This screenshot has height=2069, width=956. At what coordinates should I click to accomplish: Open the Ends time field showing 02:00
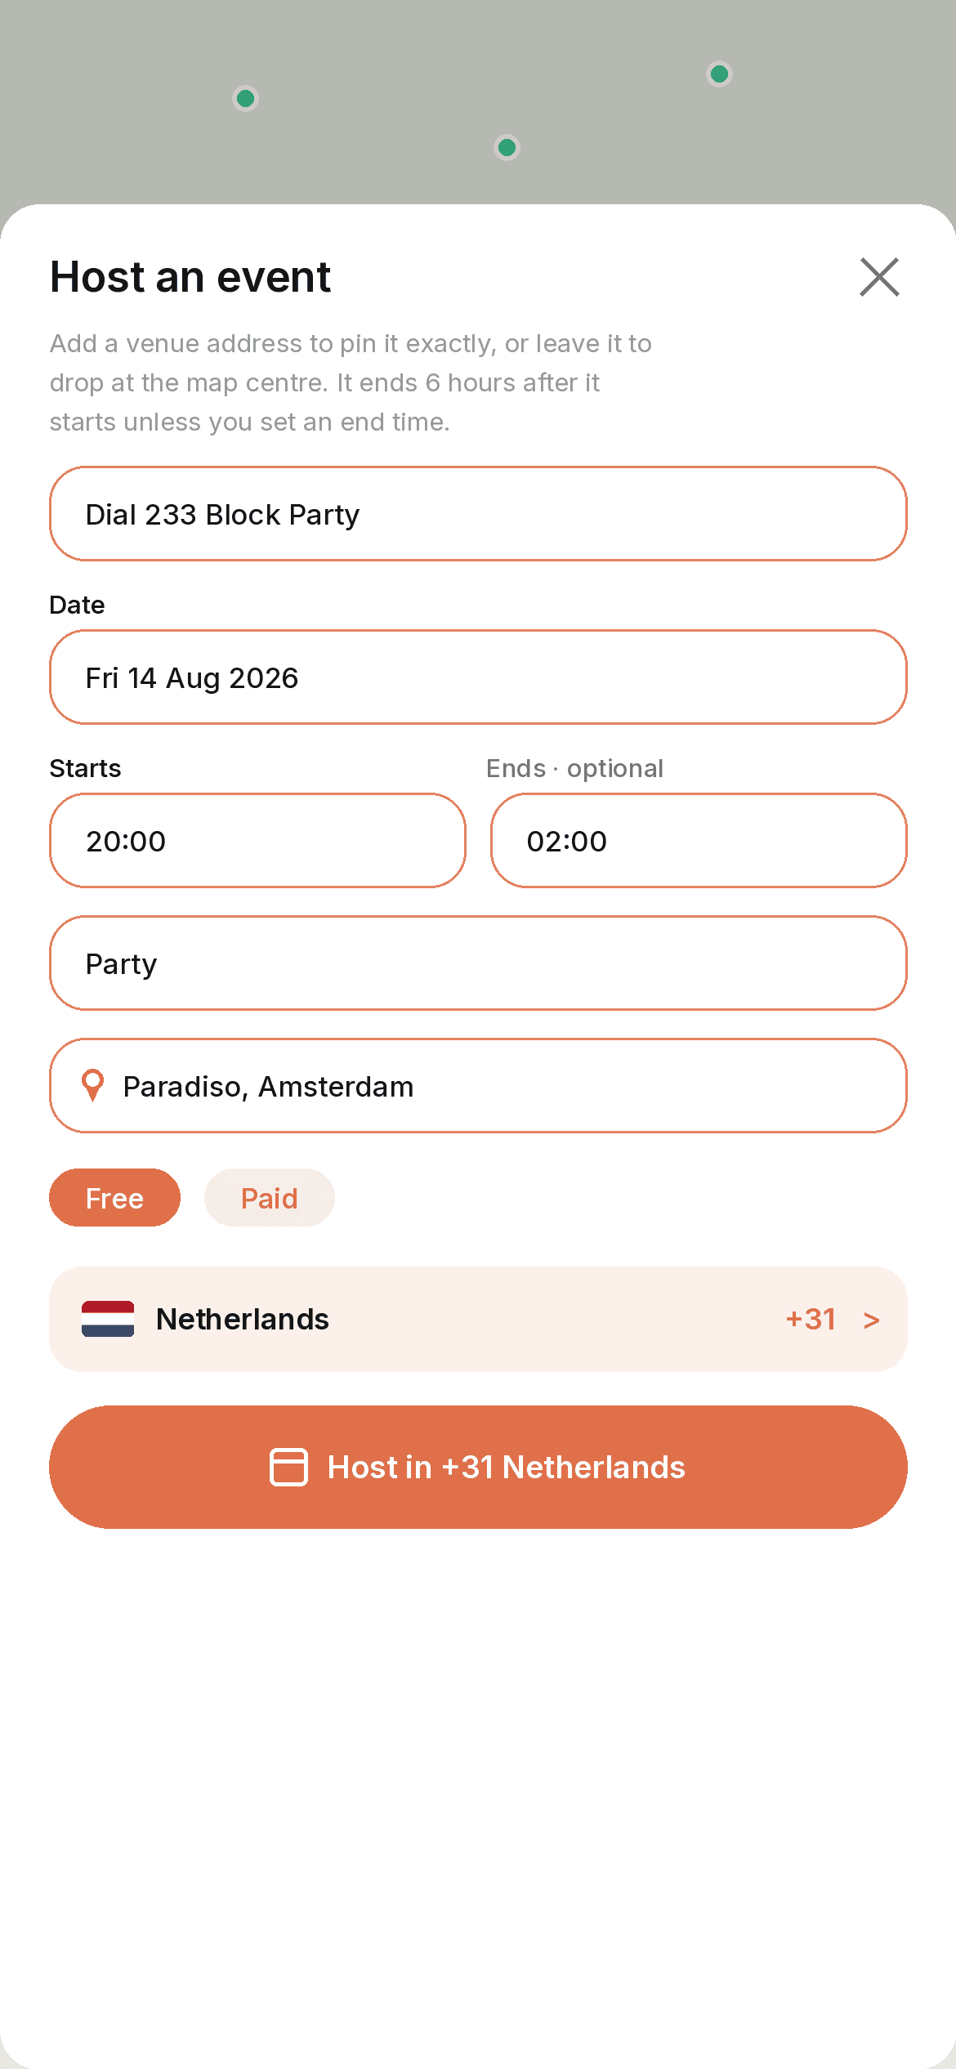699,841
